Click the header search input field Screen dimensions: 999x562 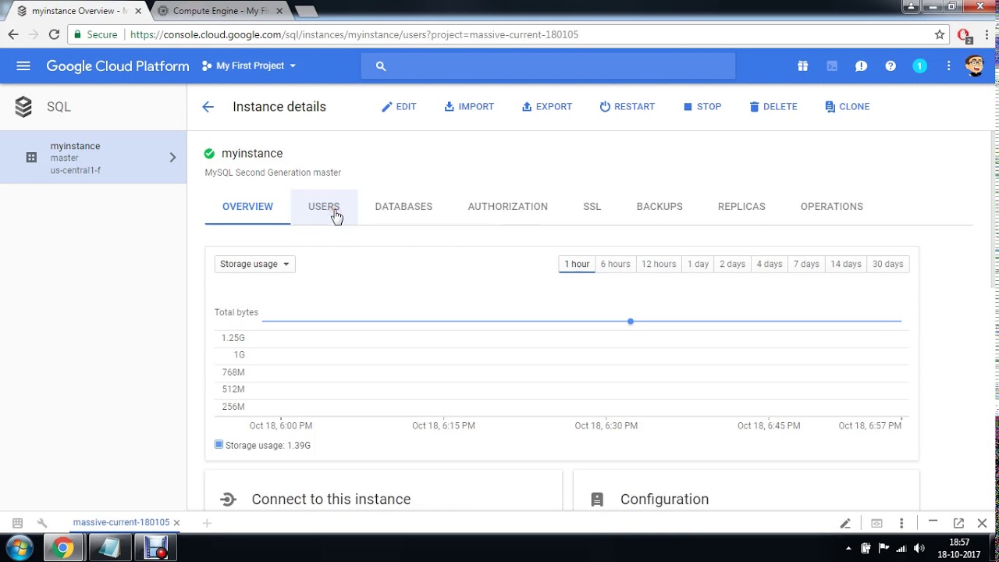(x=548, y=66)
